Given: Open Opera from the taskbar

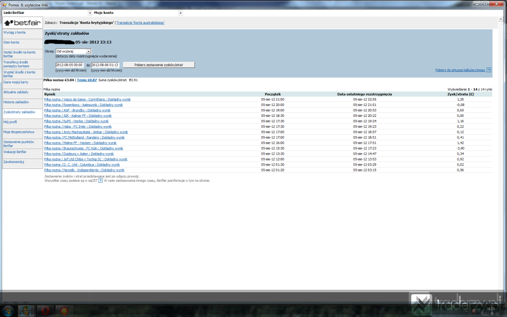Looking at the screenshot, I should (45, 311).
